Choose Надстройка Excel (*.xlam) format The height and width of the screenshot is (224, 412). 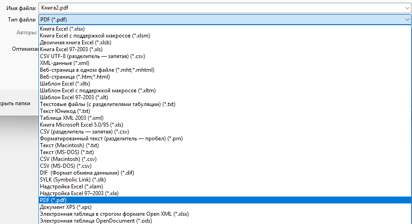tap(225, 187)
